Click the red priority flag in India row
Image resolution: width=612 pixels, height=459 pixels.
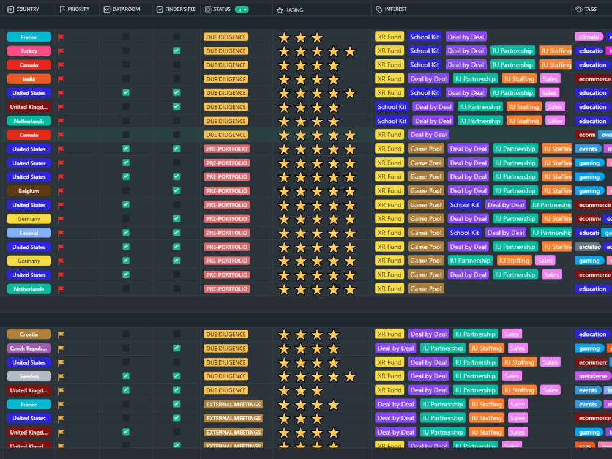(x=61, y=79)
